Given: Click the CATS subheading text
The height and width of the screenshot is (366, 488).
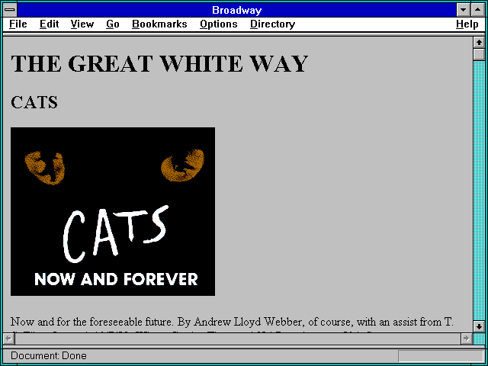Looking at the screenshot, I should pos(34,102).
